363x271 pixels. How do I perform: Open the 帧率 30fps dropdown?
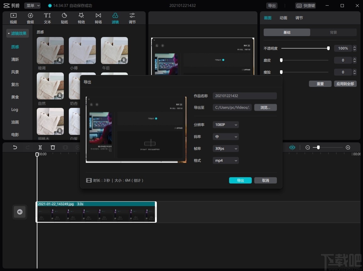(x=226, y=149)
